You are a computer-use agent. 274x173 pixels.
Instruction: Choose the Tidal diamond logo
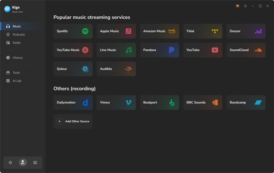215,31
